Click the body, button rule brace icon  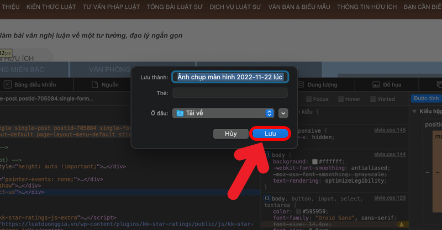coord(267,198)
